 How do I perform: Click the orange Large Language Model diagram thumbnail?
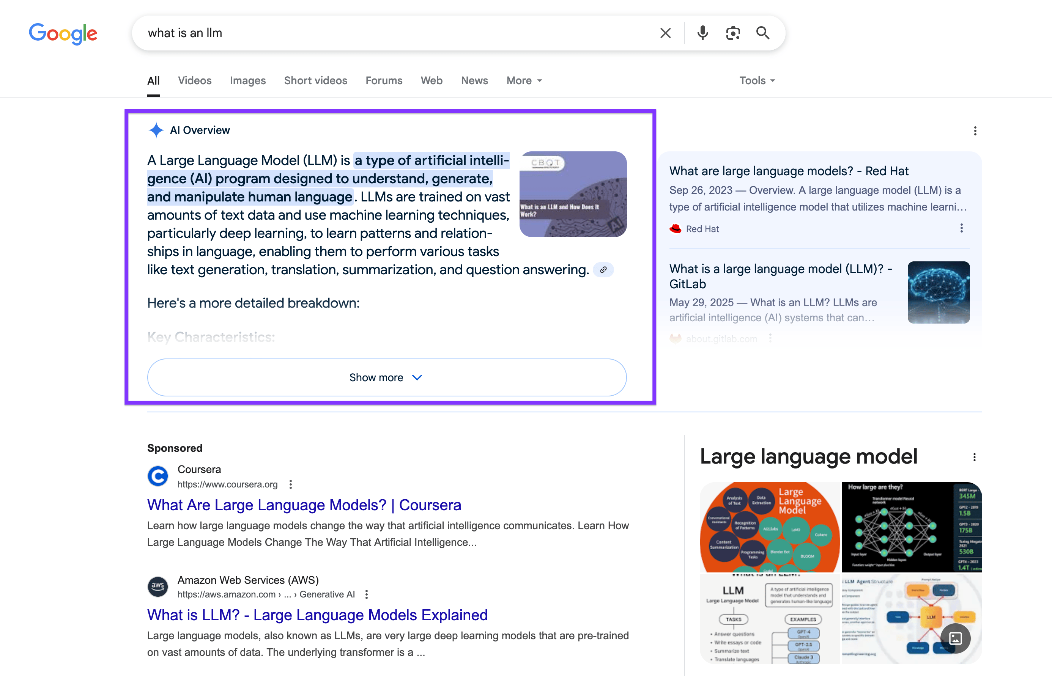click(769, 527)
